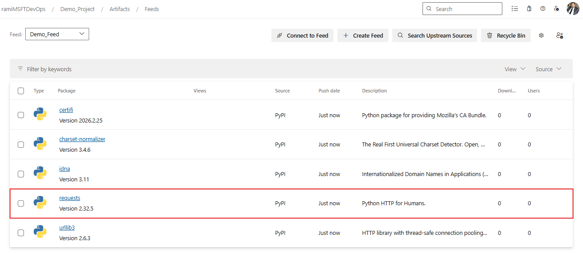Open the Source filter dropdown
The image size is (583, 253).
pos(548,69)
